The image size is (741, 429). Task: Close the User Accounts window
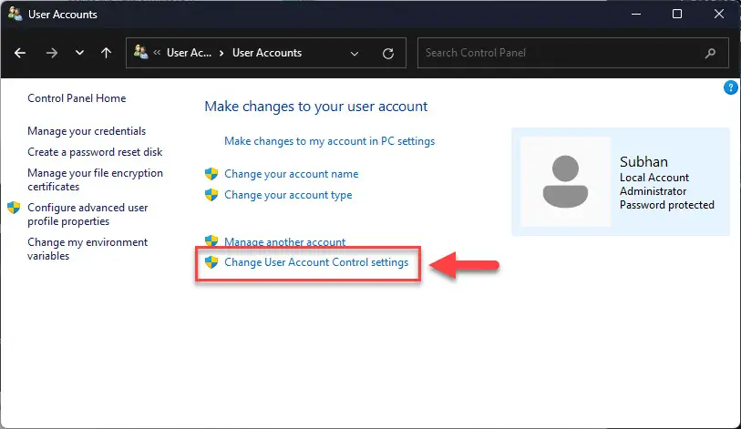(x=719, y=15)
